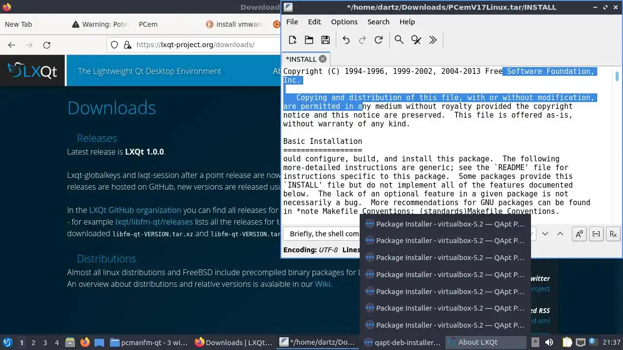Save the document with the floppy disk icon
The width and height of the screenshot is (623, 350).
(x=326, y=40)
